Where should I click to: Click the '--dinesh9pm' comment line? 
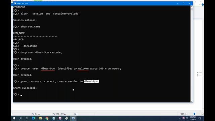click(29, 46)
